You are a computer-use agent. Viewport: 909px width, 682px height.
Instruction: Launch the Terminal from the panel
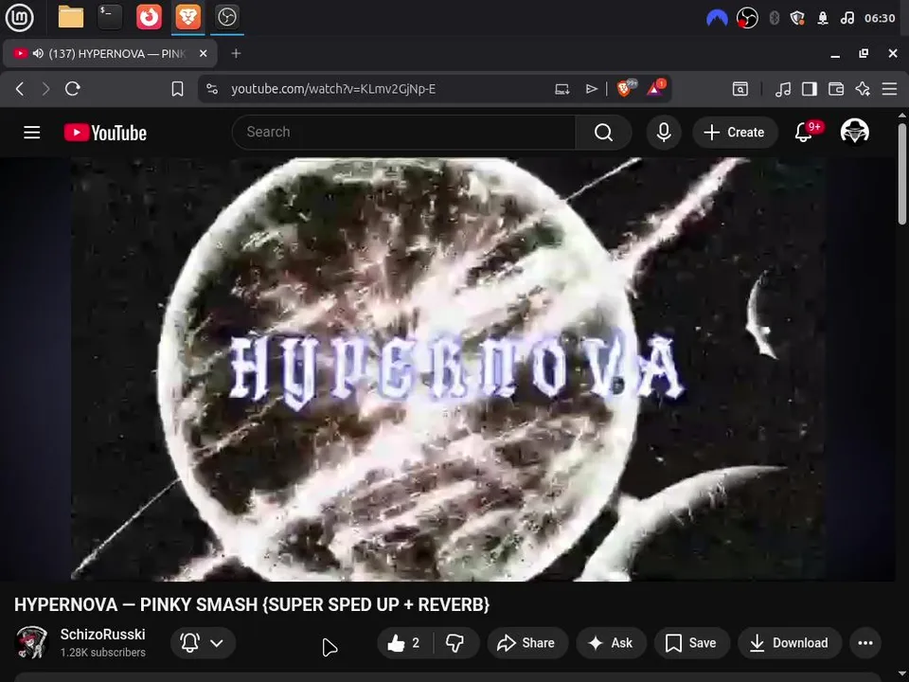pyautogui.click(x=110, y=17)
